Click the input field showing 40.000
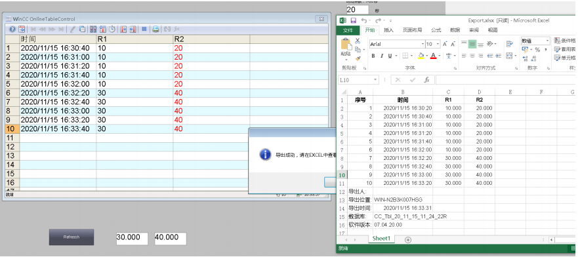The width and height of the screenshot is (578, 257). (171, 238)
